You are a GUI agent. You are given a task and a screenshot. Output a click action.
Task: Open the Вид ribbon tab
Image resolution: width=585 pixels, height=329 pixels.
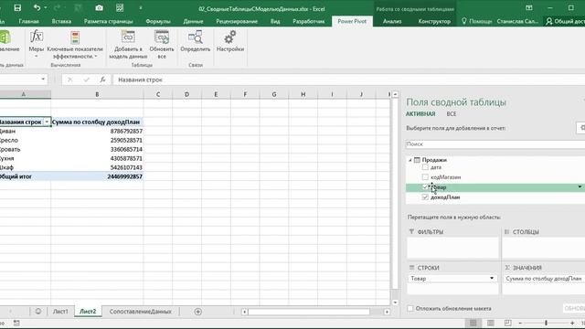pos(275,21)
